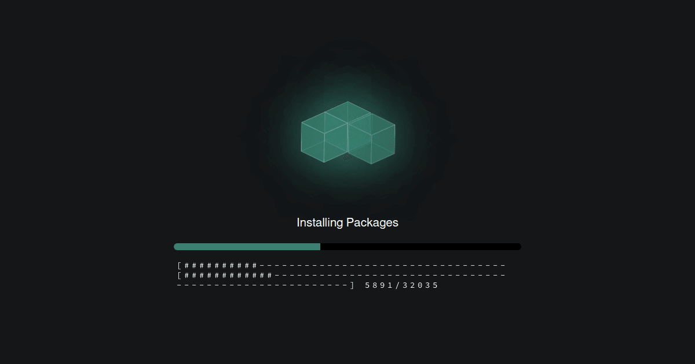Click the "Installing Packages" heading
The height and width of the screenshot is (364, 695).
click(x=348, y=222)
